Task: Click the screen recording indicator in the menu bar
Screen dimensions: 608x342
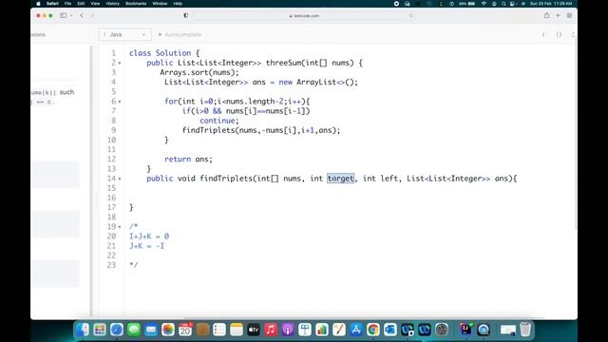Action: pos(396,4)
